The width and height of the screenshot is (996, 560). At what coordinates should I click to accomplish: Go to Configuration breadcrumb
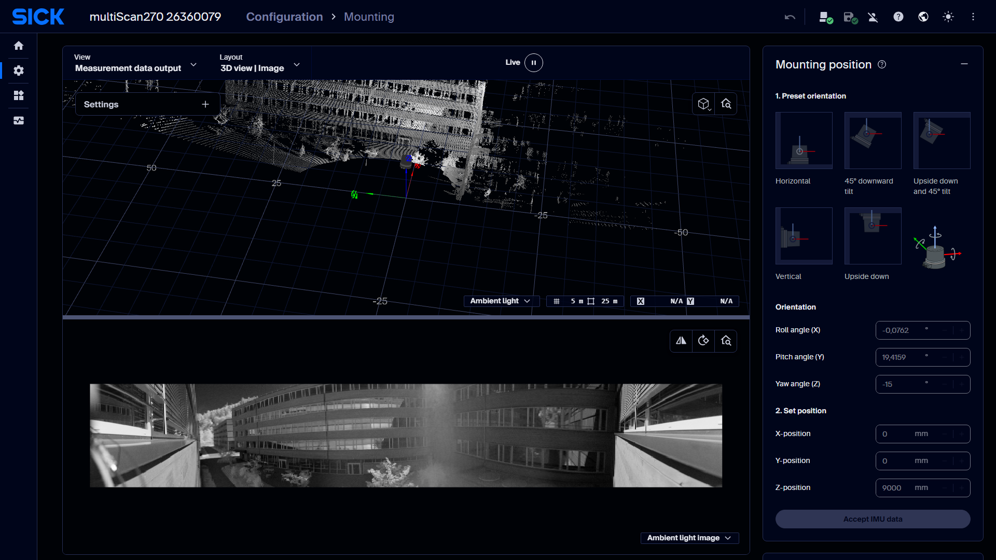284,17
